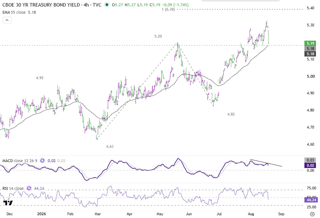Select the RSI 14 close legend
Image resolution: width=320 pixels, height=218 pixels.
13,188
